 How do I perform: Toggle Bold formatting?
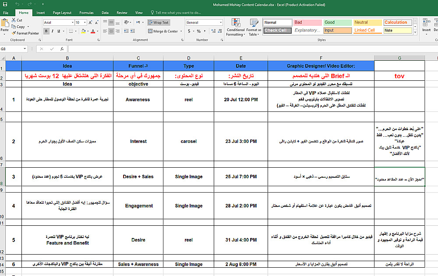click(x=46, y=31)
